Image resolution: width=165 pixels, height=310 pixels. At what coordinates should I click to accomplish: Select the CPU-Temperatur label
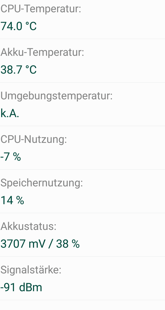click(x=41, y=9)
